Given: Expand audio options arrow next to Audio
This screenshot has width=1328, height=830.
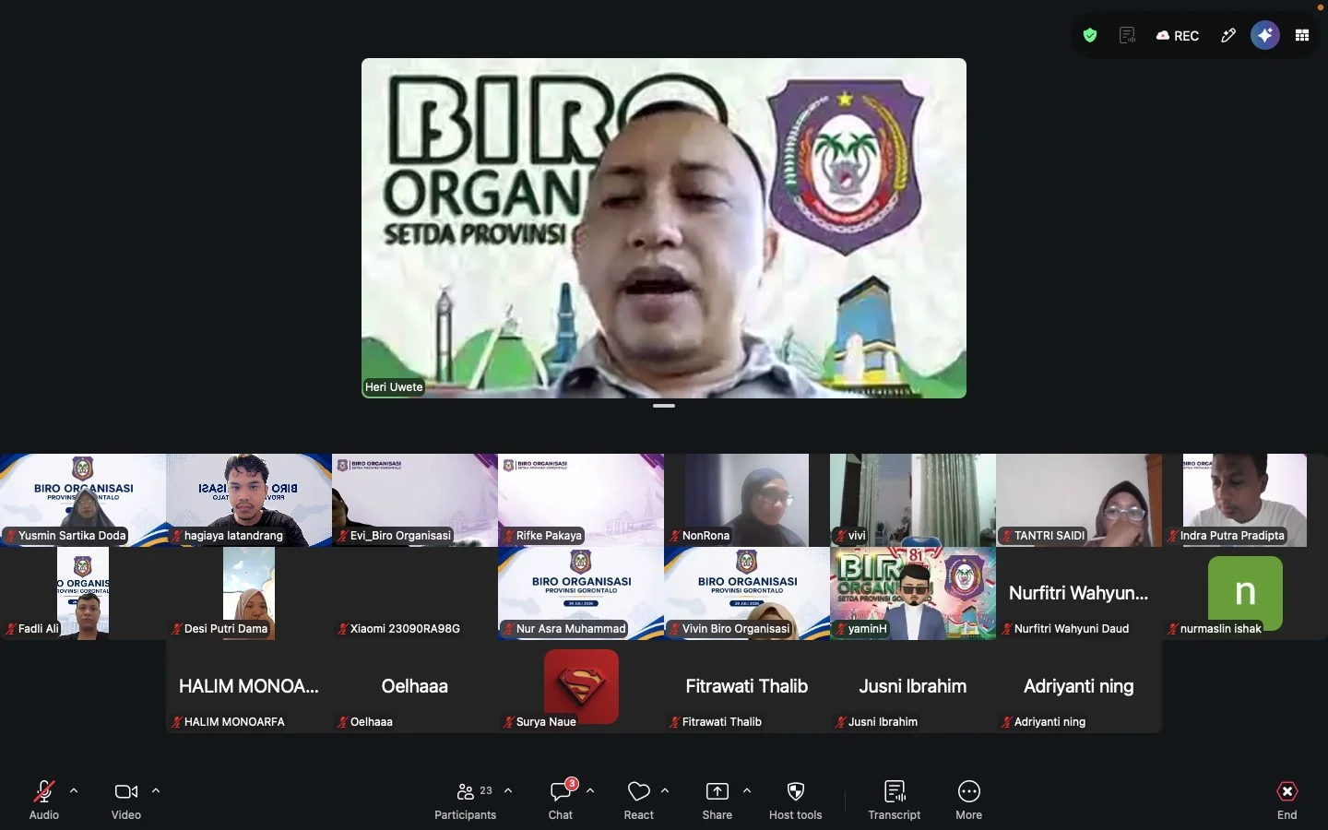Looking at the screenshot, I should click(x=74, y=791).
